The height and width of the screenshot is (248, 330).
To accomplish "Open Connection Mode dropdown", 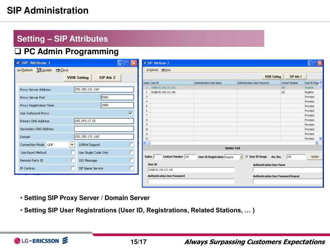I will coord(72,145).
